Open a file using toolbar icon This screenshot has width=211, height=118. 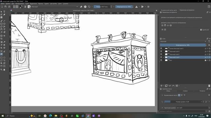[6, 7]
